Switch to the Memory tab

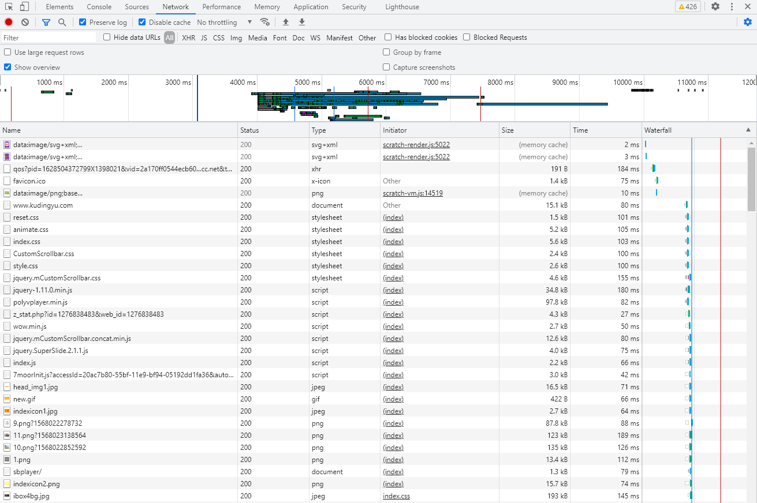[267, 7]
